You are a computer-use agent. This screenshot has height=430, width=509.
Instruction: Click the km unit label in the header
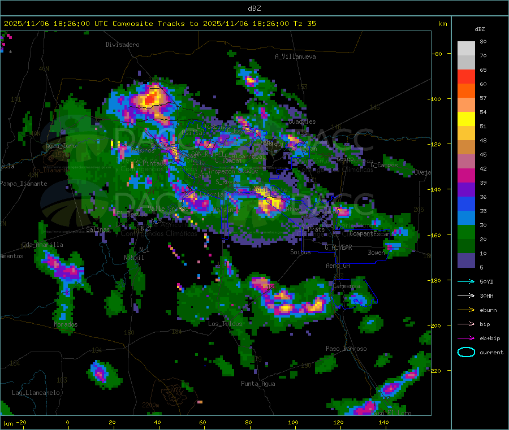(x=442, y=24)
